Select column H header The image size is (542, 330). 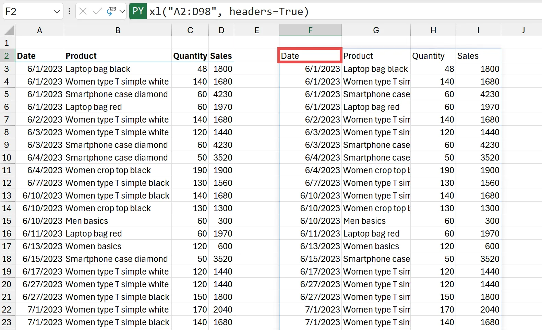433,30
